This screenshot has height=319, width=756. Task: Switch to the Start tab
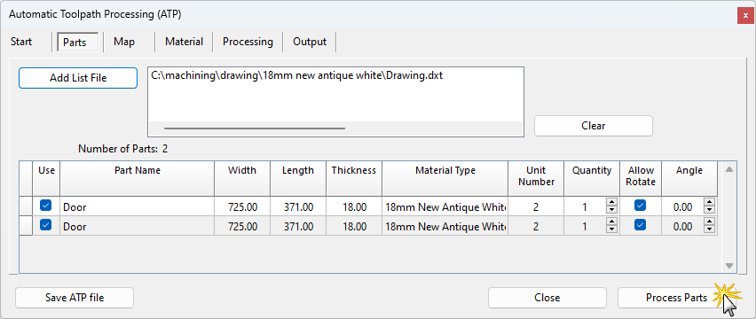pos(21,42)
